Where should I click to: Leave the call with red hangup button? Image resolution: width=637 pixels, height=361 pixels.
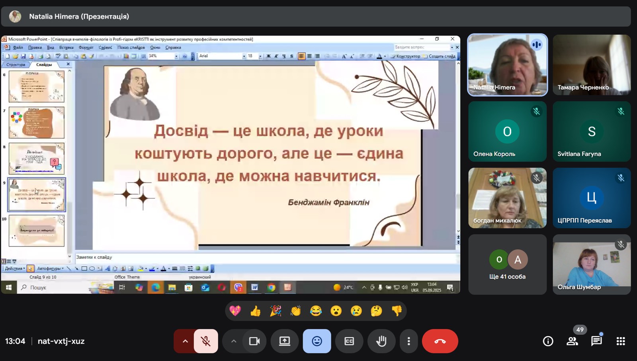[x=440, y=341]
